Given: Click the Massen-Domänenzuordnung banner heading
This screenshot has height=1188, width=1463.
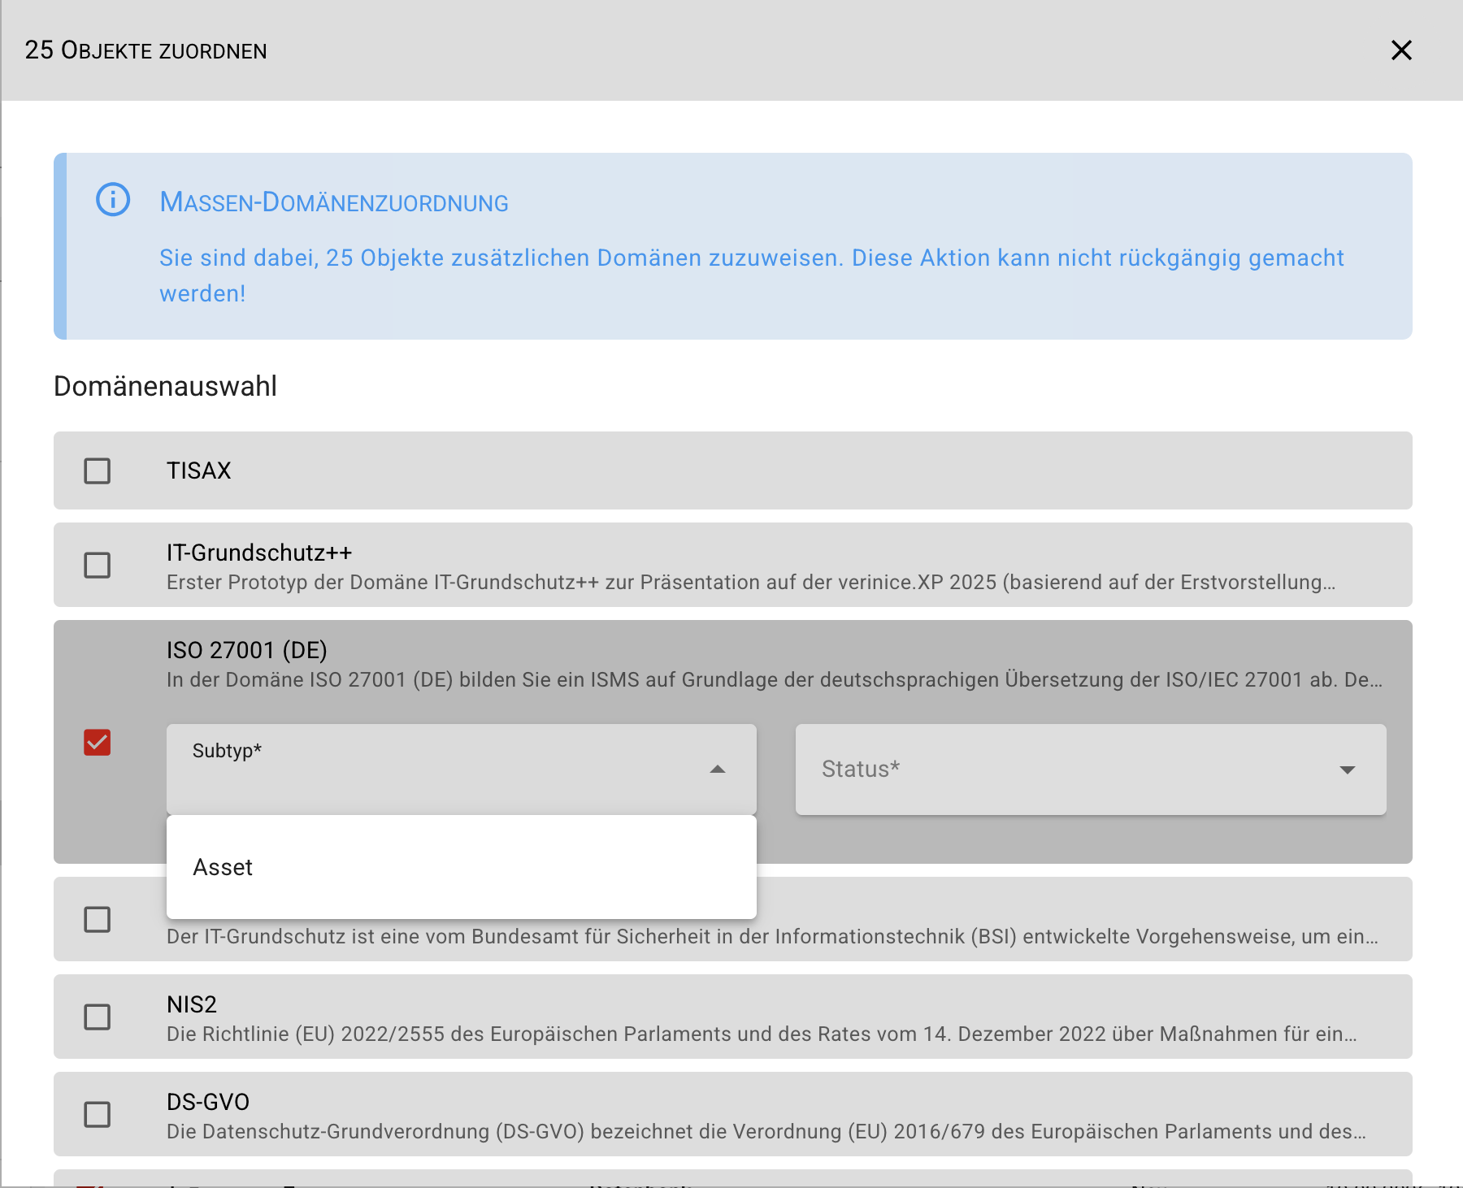Looking at the screenshot, I should (x=334, y=202).
